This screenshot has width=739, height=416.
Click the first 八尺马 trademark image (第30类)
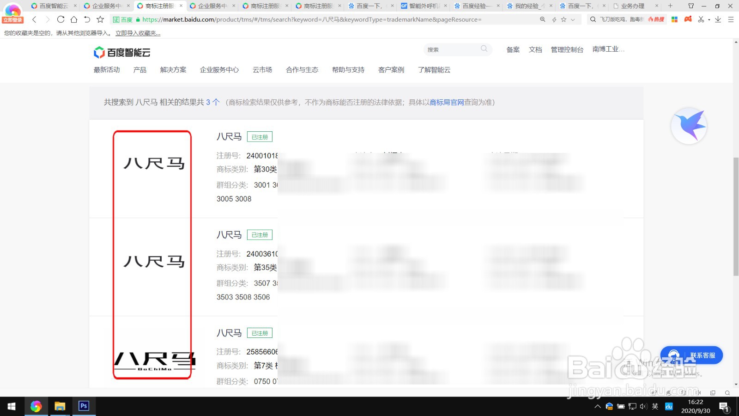point(154,163)
